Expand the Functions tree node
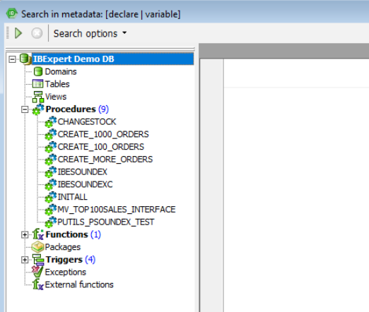The height and width of the screenshot is (312, 369). pos(25,234)
